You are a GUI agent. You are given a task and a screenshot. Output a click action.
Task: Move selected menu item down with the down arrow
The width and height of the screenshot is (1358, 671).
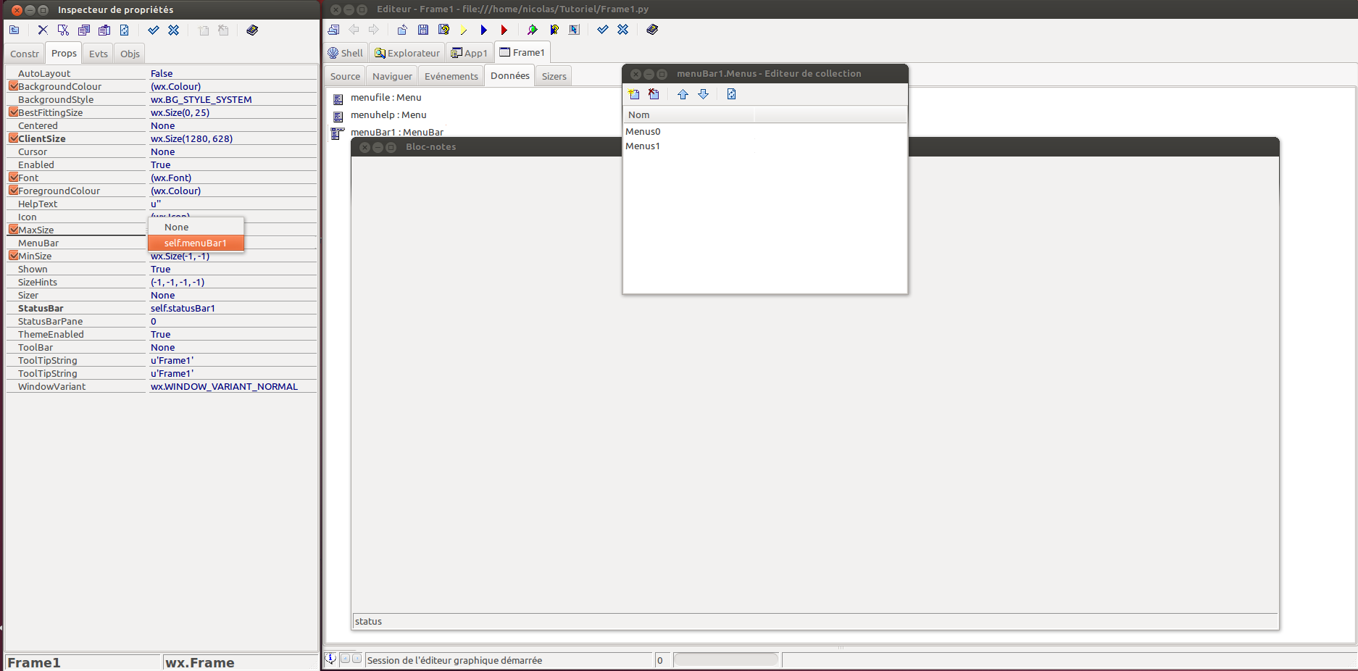point(703,94)
